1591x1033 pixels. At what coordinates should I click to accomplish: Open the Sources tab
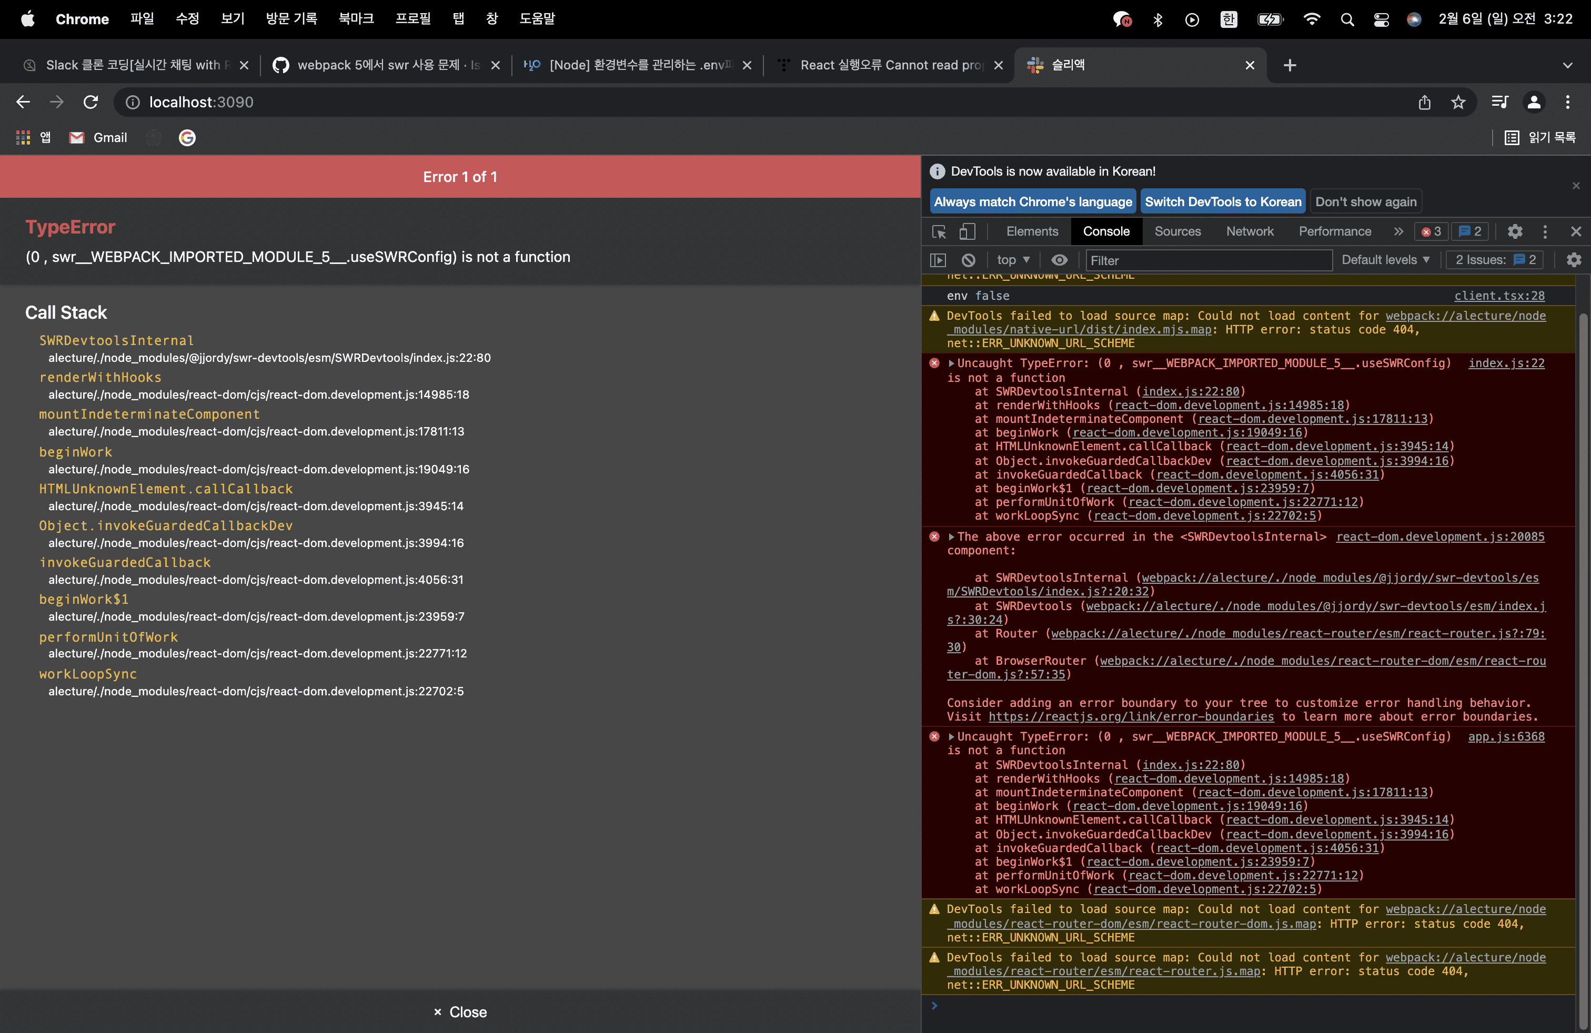1177,232
